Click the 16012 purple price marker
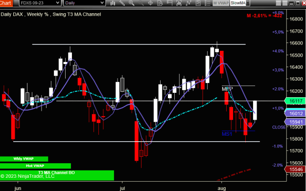Viewport: 306px width, 191px height. coord(295,113)
